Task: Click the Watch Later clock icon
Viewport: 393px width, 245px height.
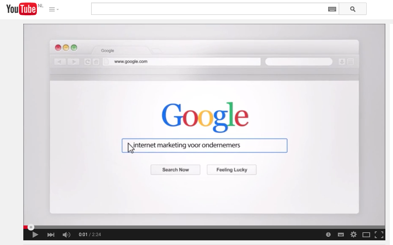Action: [x=328, y=235]
